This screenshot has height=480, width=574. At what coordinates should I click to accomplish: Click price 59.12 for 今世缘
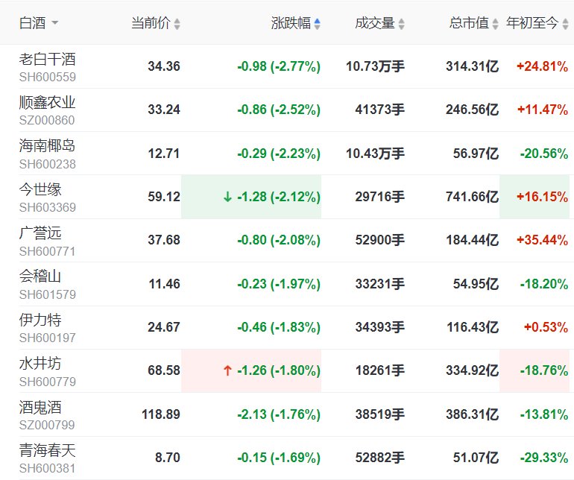click(164, 197)
